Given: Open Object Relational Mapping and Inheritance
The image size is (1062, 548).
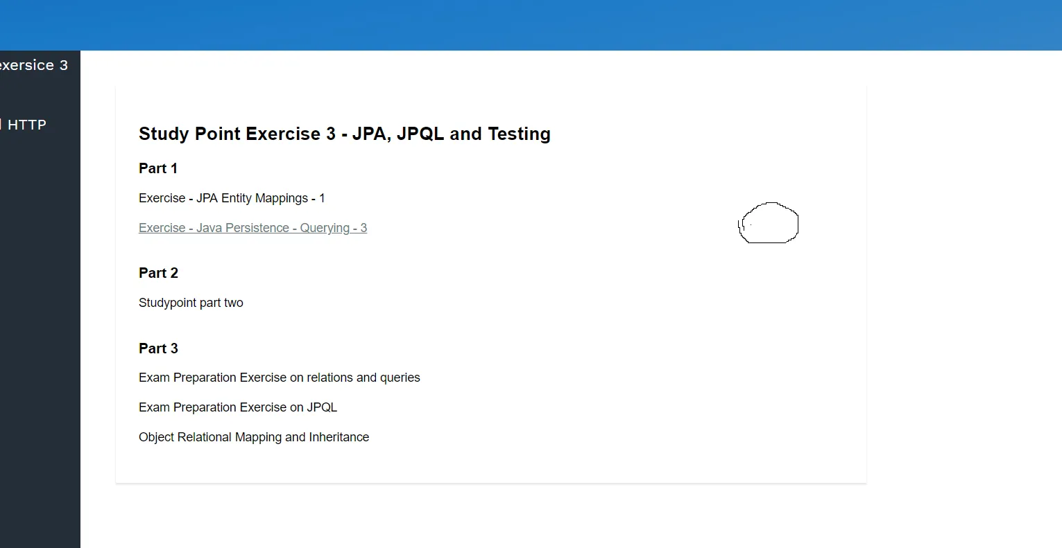Looking at the screenshot, I should tap(253, 437).
